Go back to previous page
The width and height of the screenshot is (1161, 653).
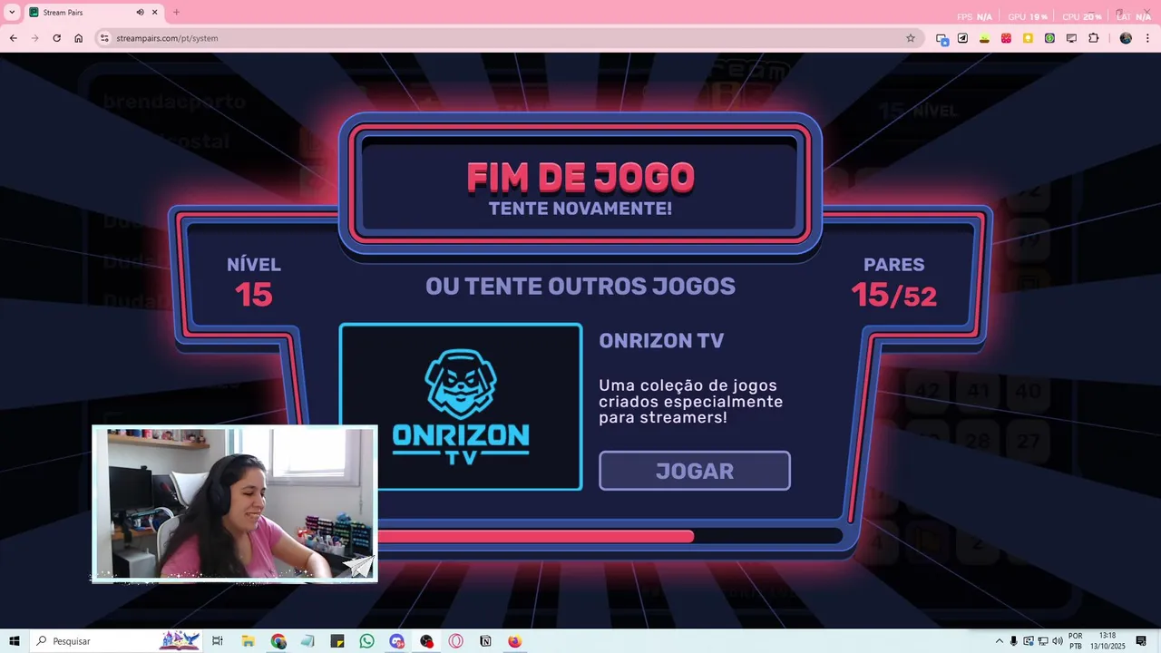pyautogui.click(x=14, y=38)
